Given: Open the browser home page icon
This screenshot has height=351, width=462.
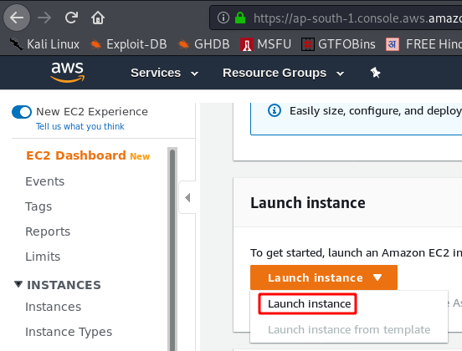Looking at the screenshot, I should 98,18.
